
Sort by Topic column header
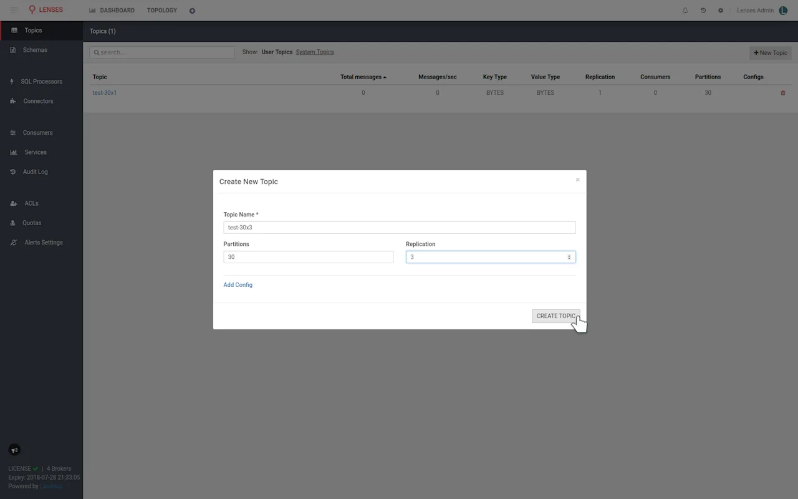100,77
